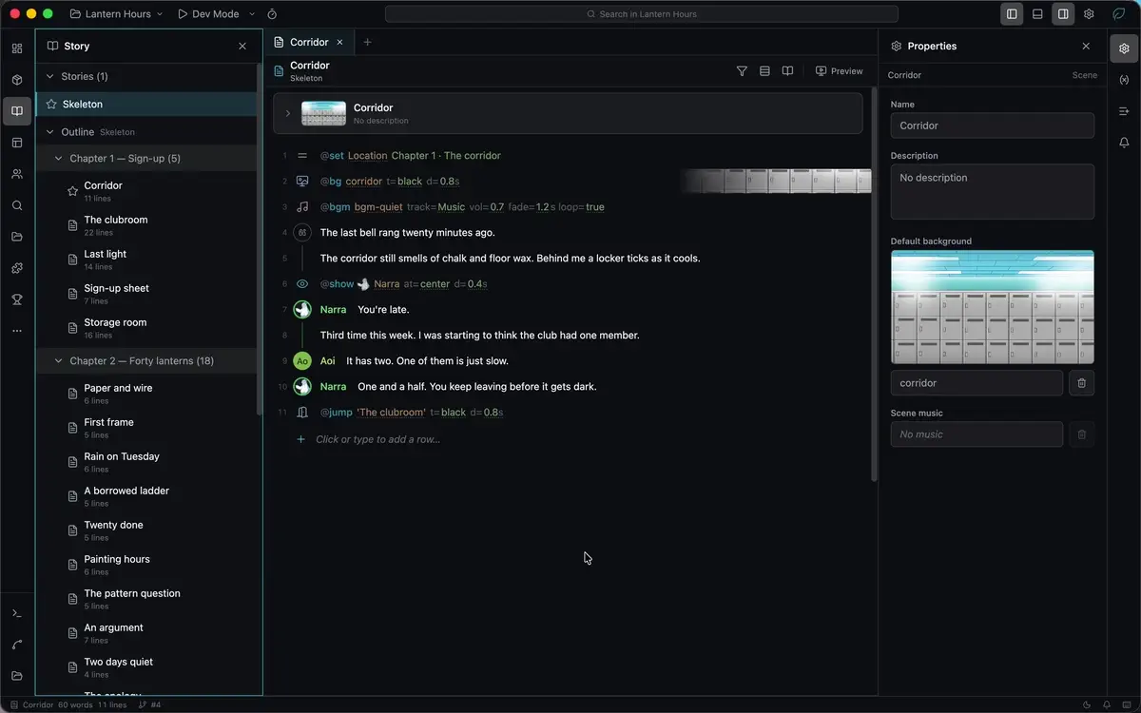Collapse Chapter 1 — Sign-up group
This screenshot has height=713, width=1141.
point(58,159)
